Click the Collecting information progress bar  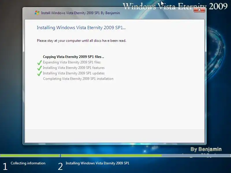pos(30,155)
